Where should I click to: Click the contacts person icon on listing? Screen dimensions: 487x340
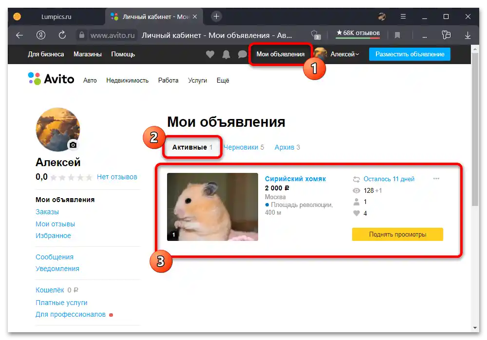coord(356,202)
